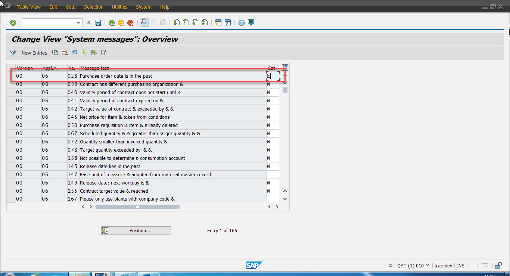Expand the hidden status bar items chevron

pyautogui.click(x=391, y=266)
